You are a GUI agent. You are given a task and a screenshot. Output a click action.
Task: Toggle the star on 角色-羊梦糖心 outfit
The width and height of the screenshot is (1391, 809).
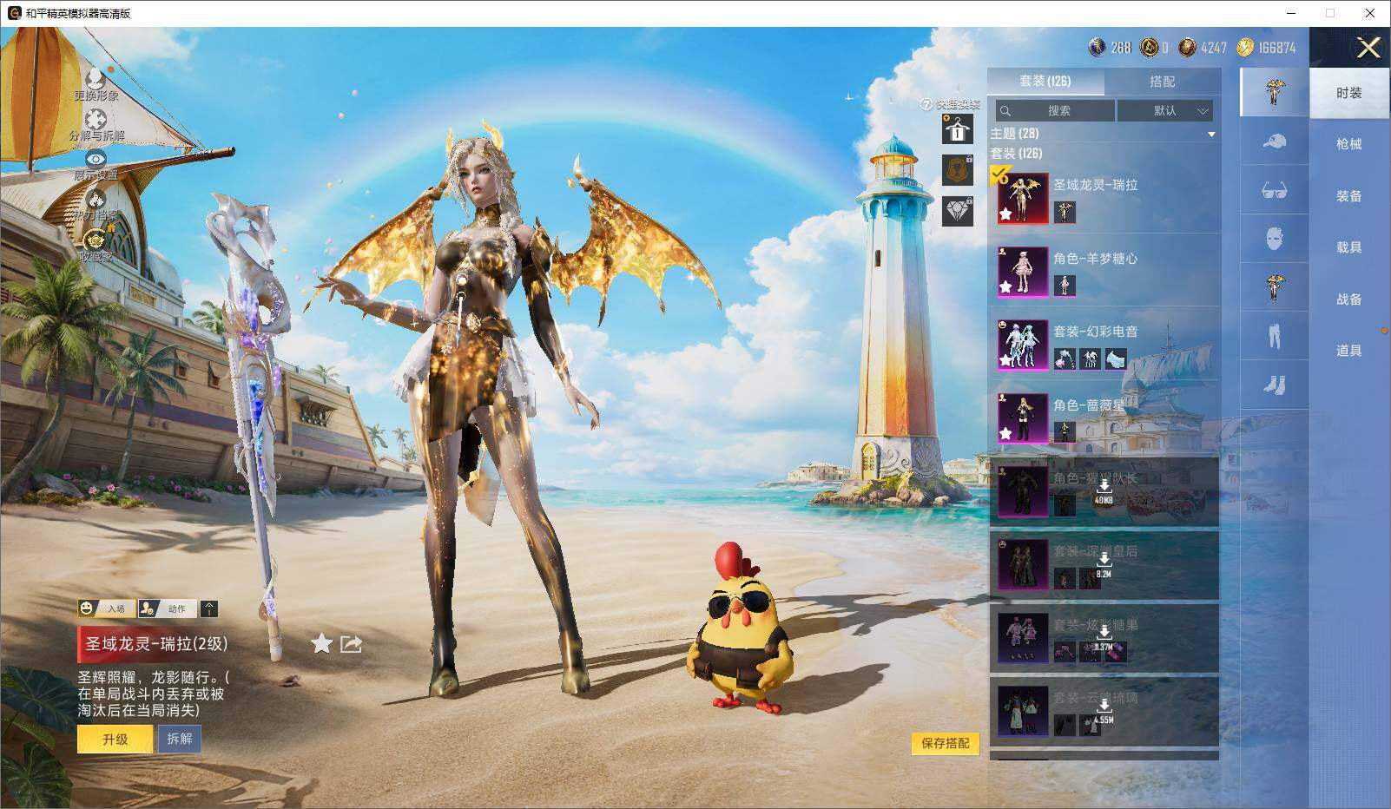1005,286
